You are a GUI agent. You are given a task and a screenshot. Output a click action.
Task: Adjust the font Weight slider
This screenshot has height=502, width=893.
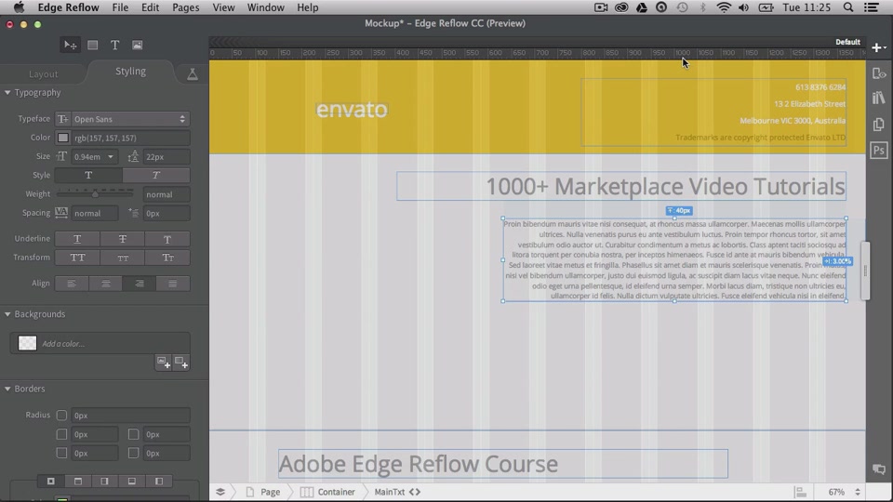[x=95, y=194]
